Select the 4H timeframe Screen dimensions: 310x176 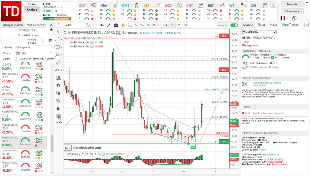tap(167, 25)
